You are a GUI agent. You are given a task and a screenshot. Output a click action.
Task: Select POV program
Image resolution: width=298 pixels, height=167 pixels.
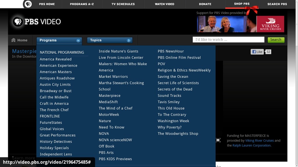(161, 64)
